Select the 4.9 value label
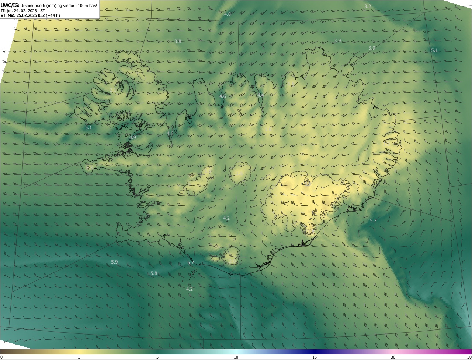The image size is (472, 360). [132, 137]
